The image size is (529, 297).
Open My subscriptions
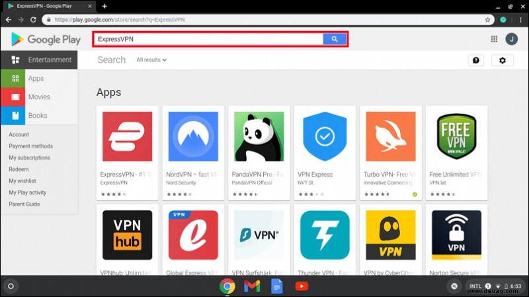pos(29,157)
